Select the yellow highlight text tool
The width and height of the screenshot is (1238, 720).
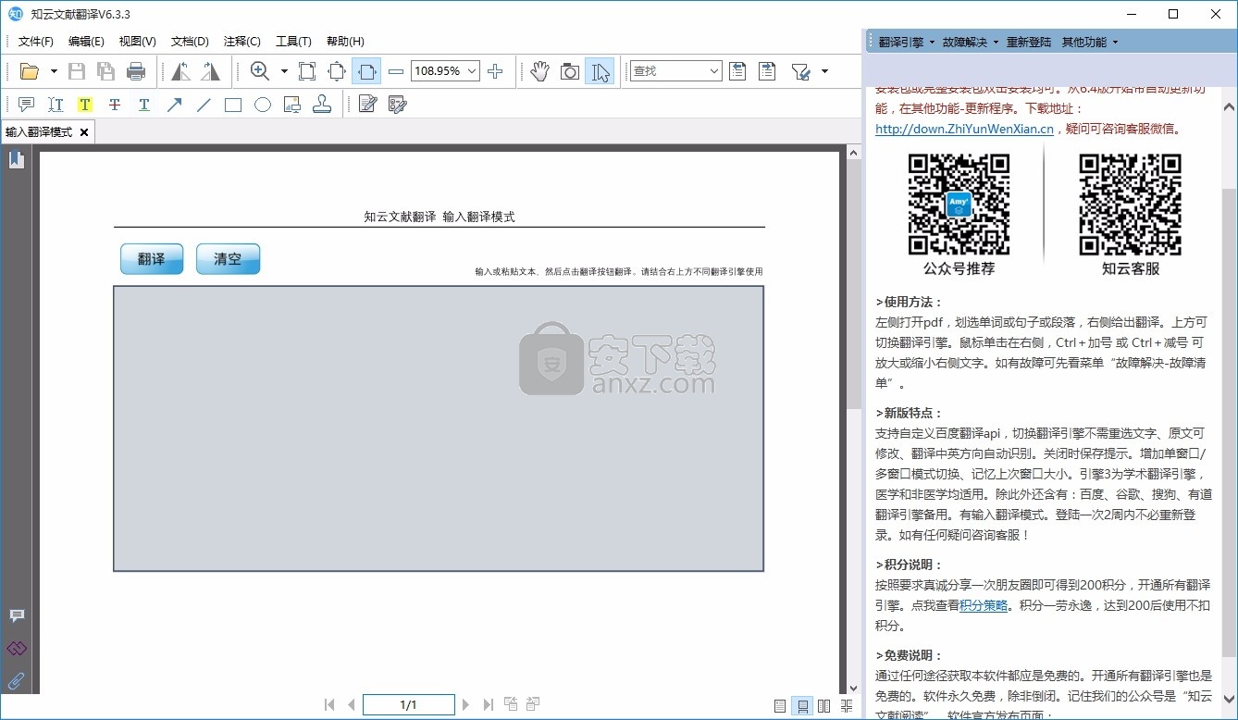pos(85,105)
